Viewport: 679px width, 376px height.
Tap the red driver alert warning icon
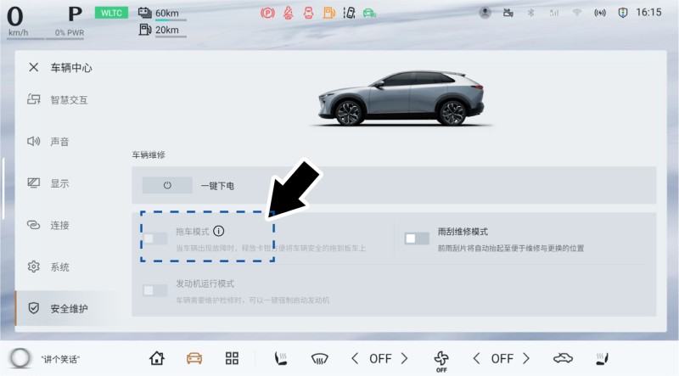pos(308,13)
